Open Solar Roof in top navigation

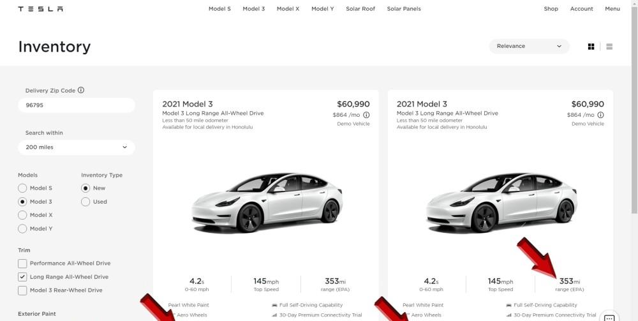(360, 8)
